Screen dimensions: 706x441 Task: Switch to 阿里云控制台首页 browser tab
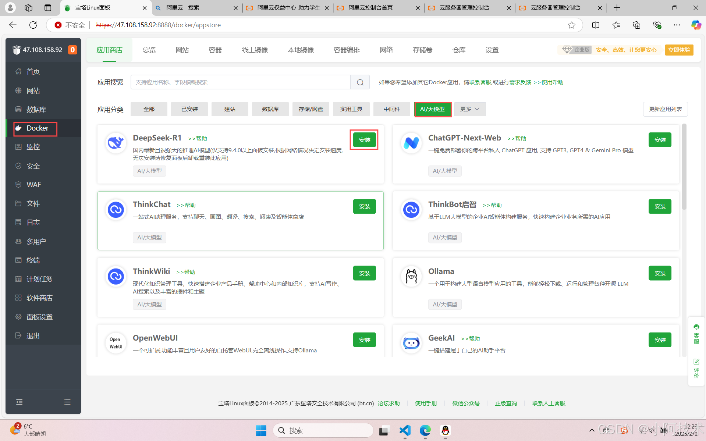pos(378,8)
